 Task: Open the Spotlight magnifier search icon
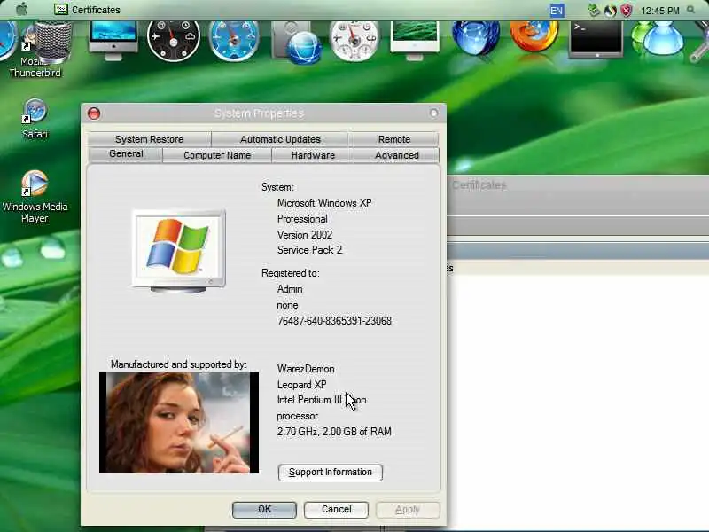[x=690, y=10]
